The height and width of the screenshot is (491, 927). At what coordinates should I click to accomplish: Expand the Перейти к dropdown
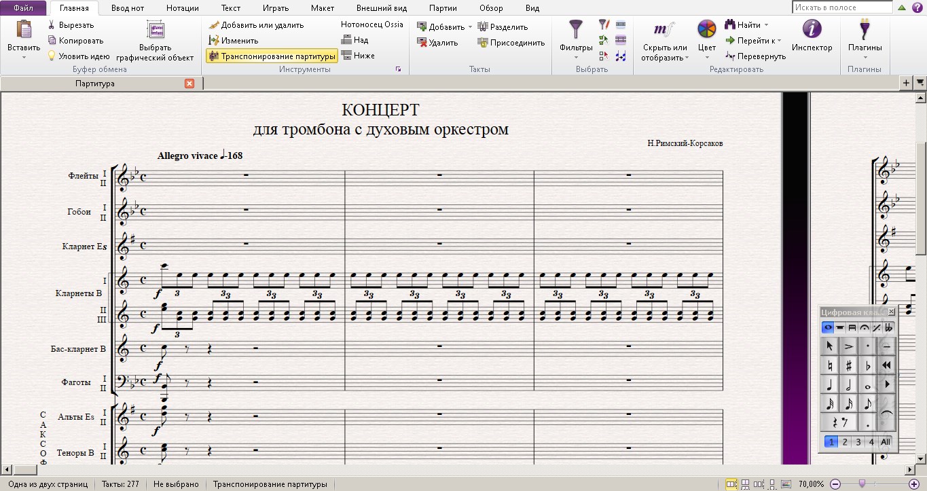[x=779, y=41]
